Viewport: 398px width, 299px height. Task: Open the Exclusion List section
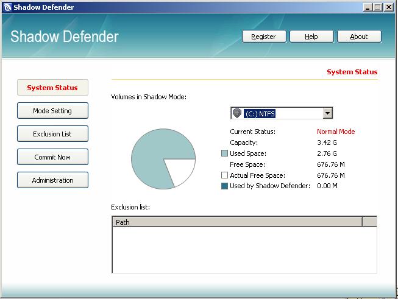(52, 133)
